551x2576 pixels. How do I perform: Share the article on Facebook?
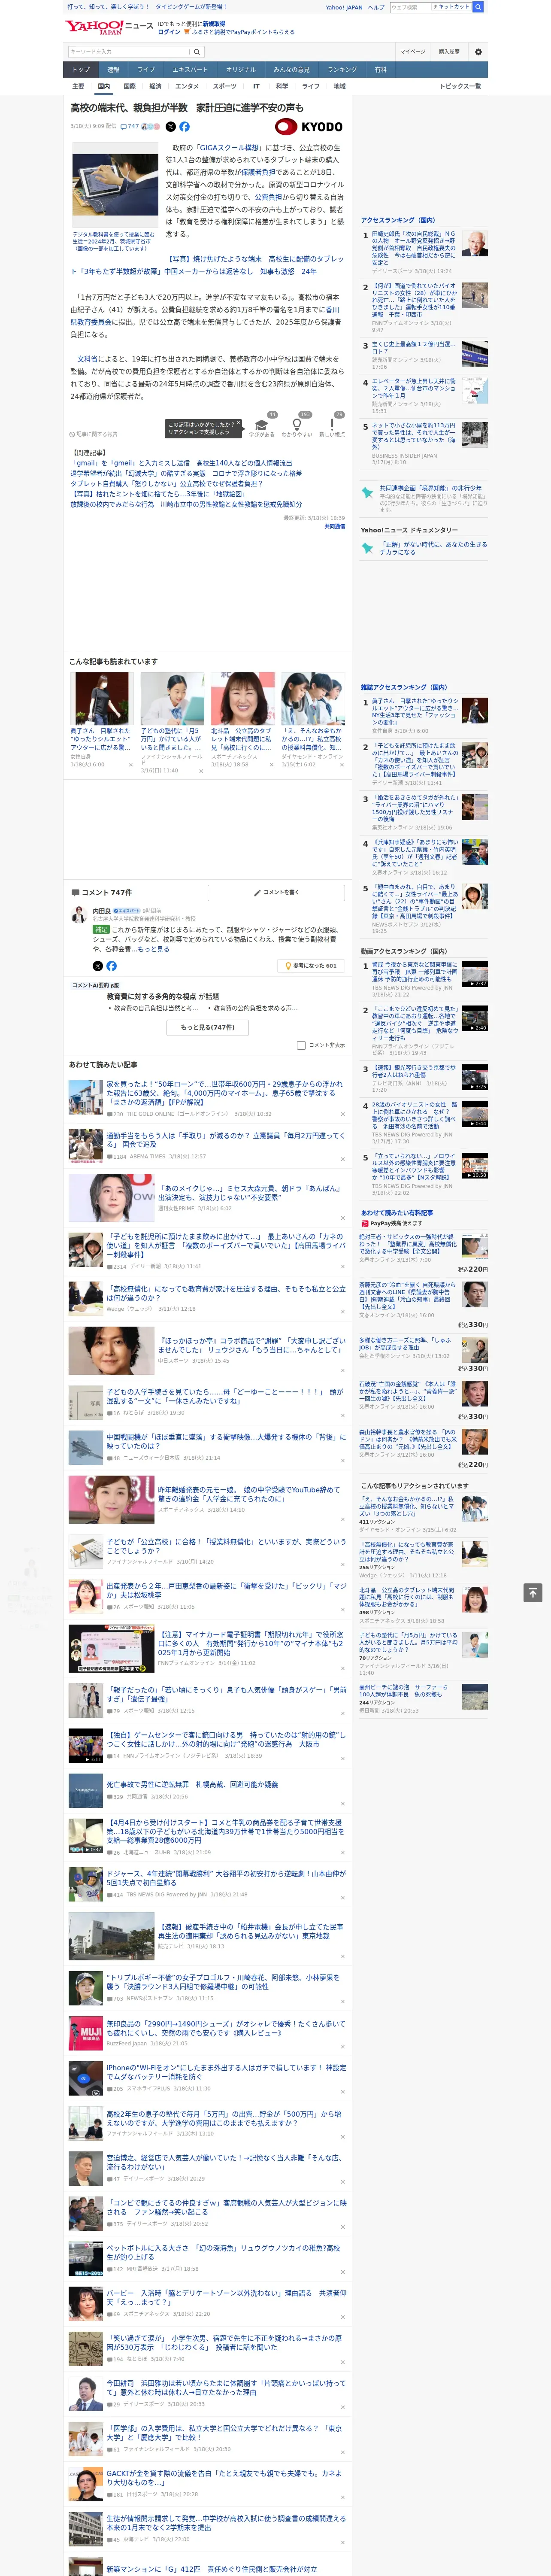(x=184, y=127)
